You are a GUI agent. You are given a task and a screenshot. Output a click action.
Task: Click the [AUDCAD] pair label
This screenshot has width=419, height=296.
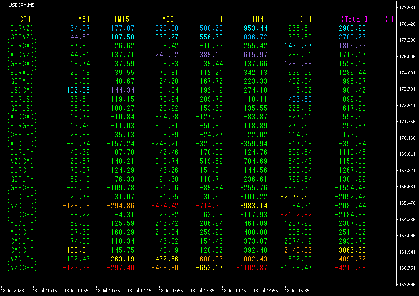tap(22, 117)
